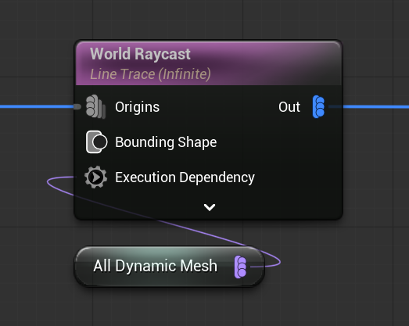Click the Bounding Shape pin icon
This screenshot has width=409, height=326.
(96, 142)
